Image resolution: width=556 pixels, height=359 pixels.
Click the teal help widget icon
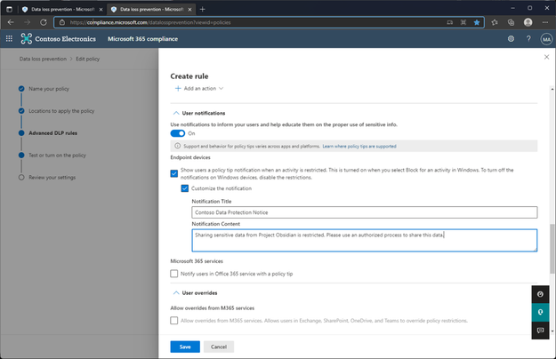(x=540, y=312)
